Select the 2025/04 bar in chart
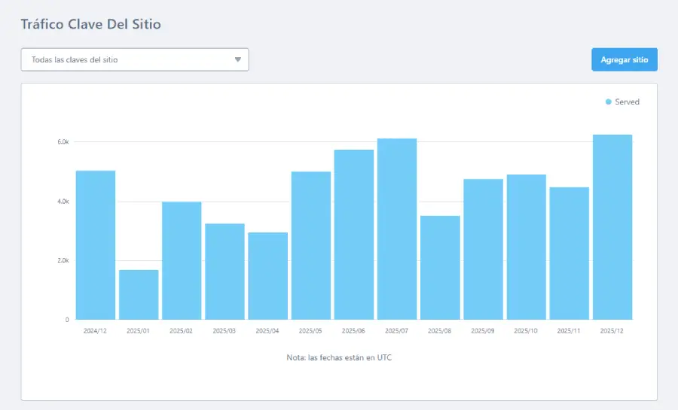 tap(267, 276)
